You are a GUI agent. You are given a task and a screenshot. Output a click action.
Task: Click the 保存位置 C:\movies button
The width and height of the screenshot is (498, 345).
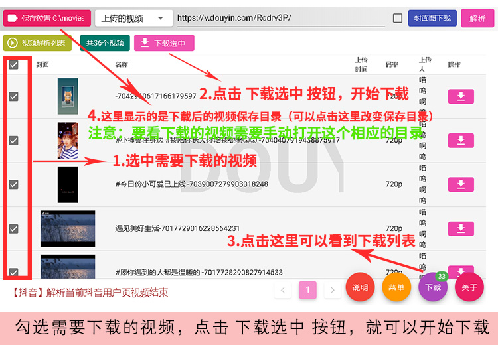coord(47,18)
